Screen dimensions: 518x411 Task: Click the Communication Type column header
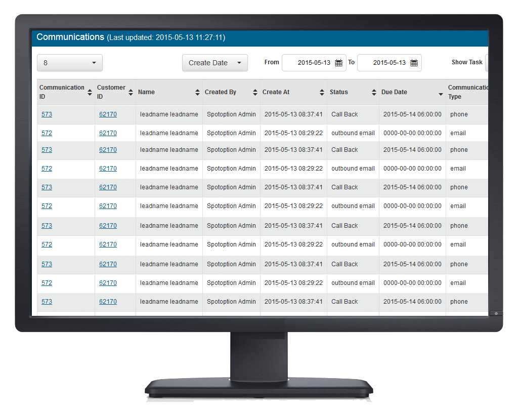pos(467,92)
